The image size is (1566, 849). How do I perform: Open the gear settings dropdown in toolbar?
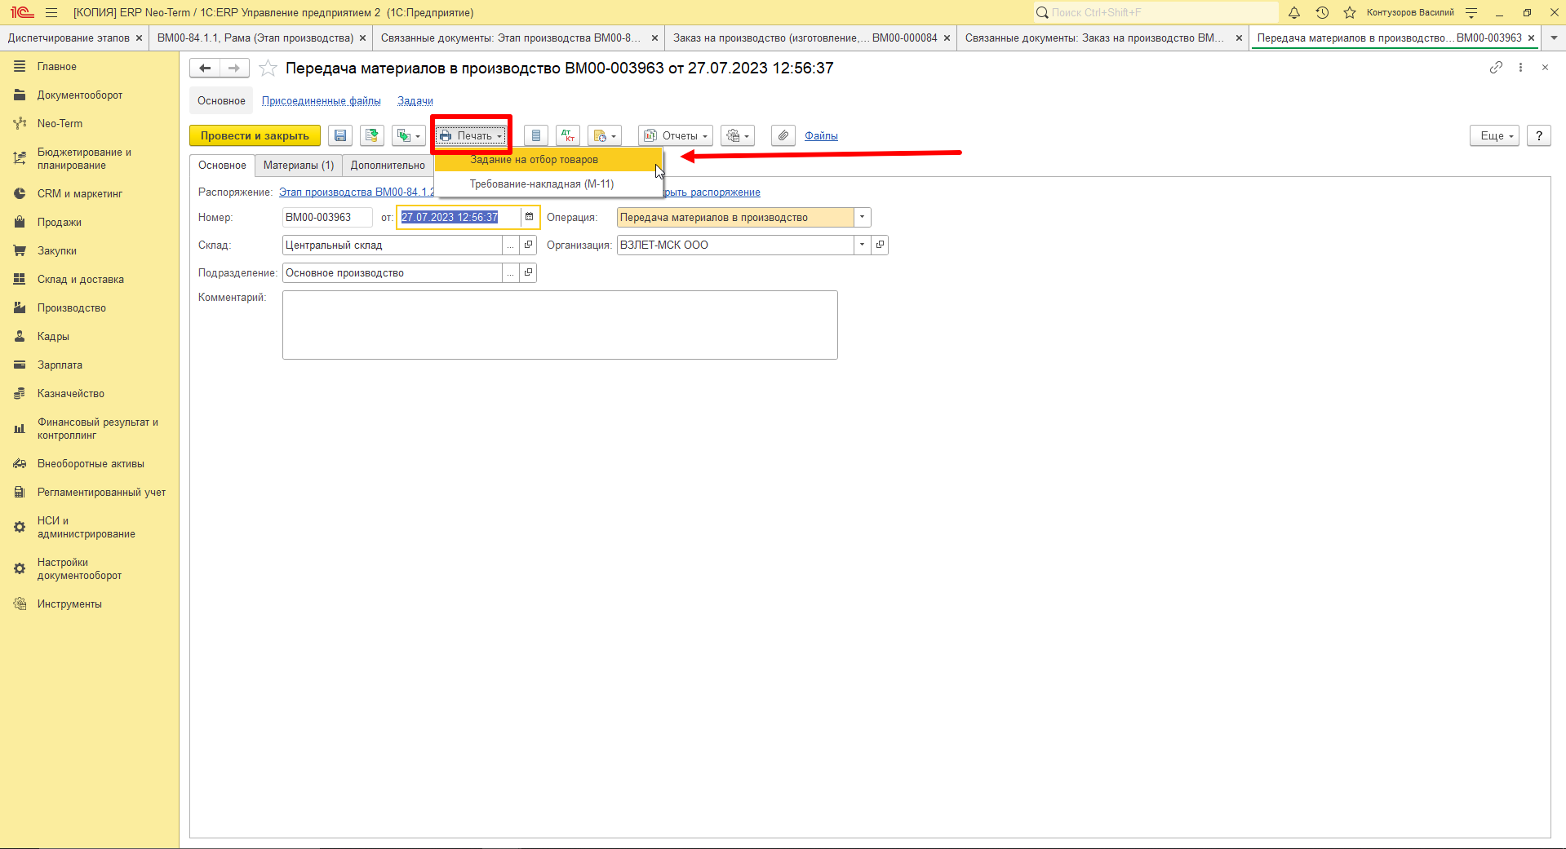[738, 135]
